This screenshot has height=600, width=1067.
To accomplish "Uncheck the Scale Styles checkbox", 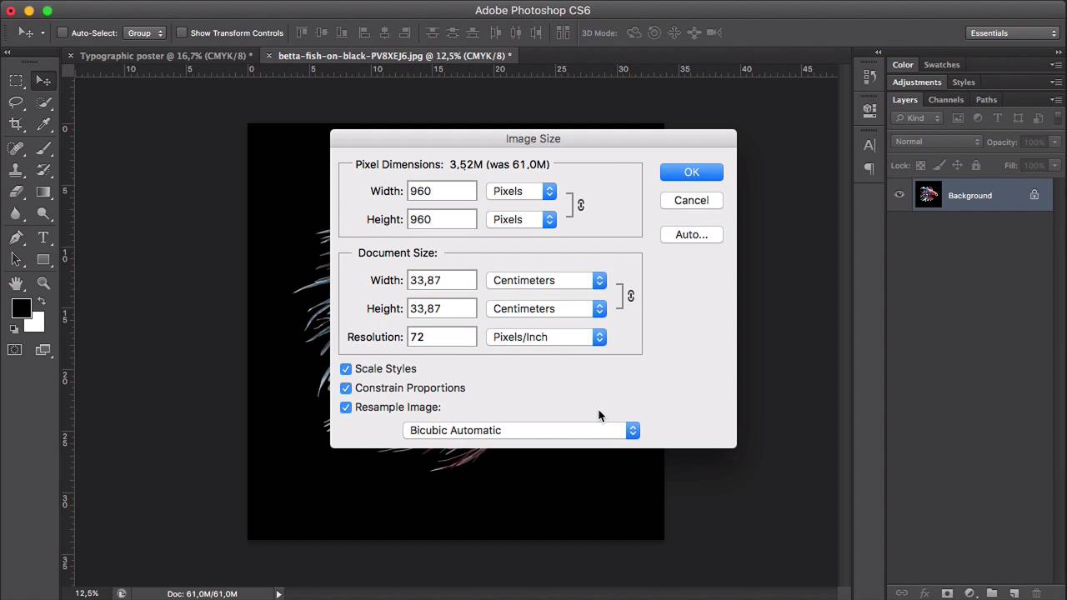I will (346, 369).
